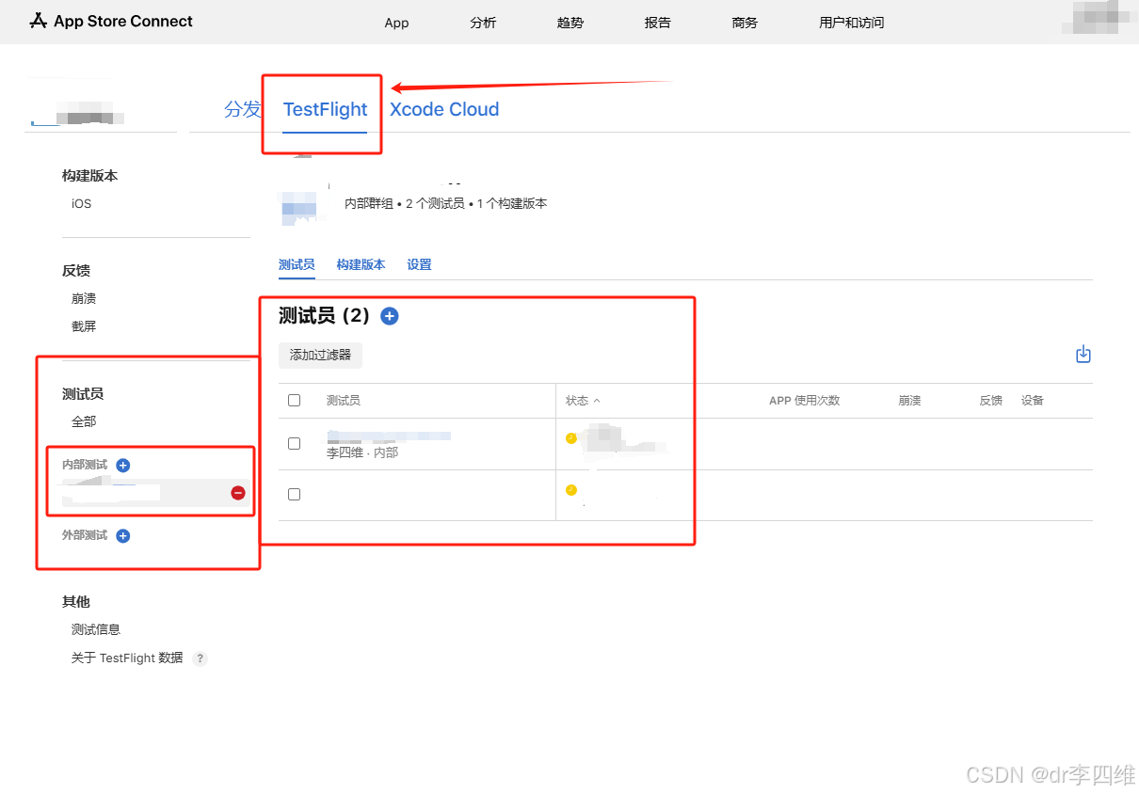The image size is (1139, 793).
Task: Add a new 外部测试 group with the plus icon
Action: [x=123, y=535]
